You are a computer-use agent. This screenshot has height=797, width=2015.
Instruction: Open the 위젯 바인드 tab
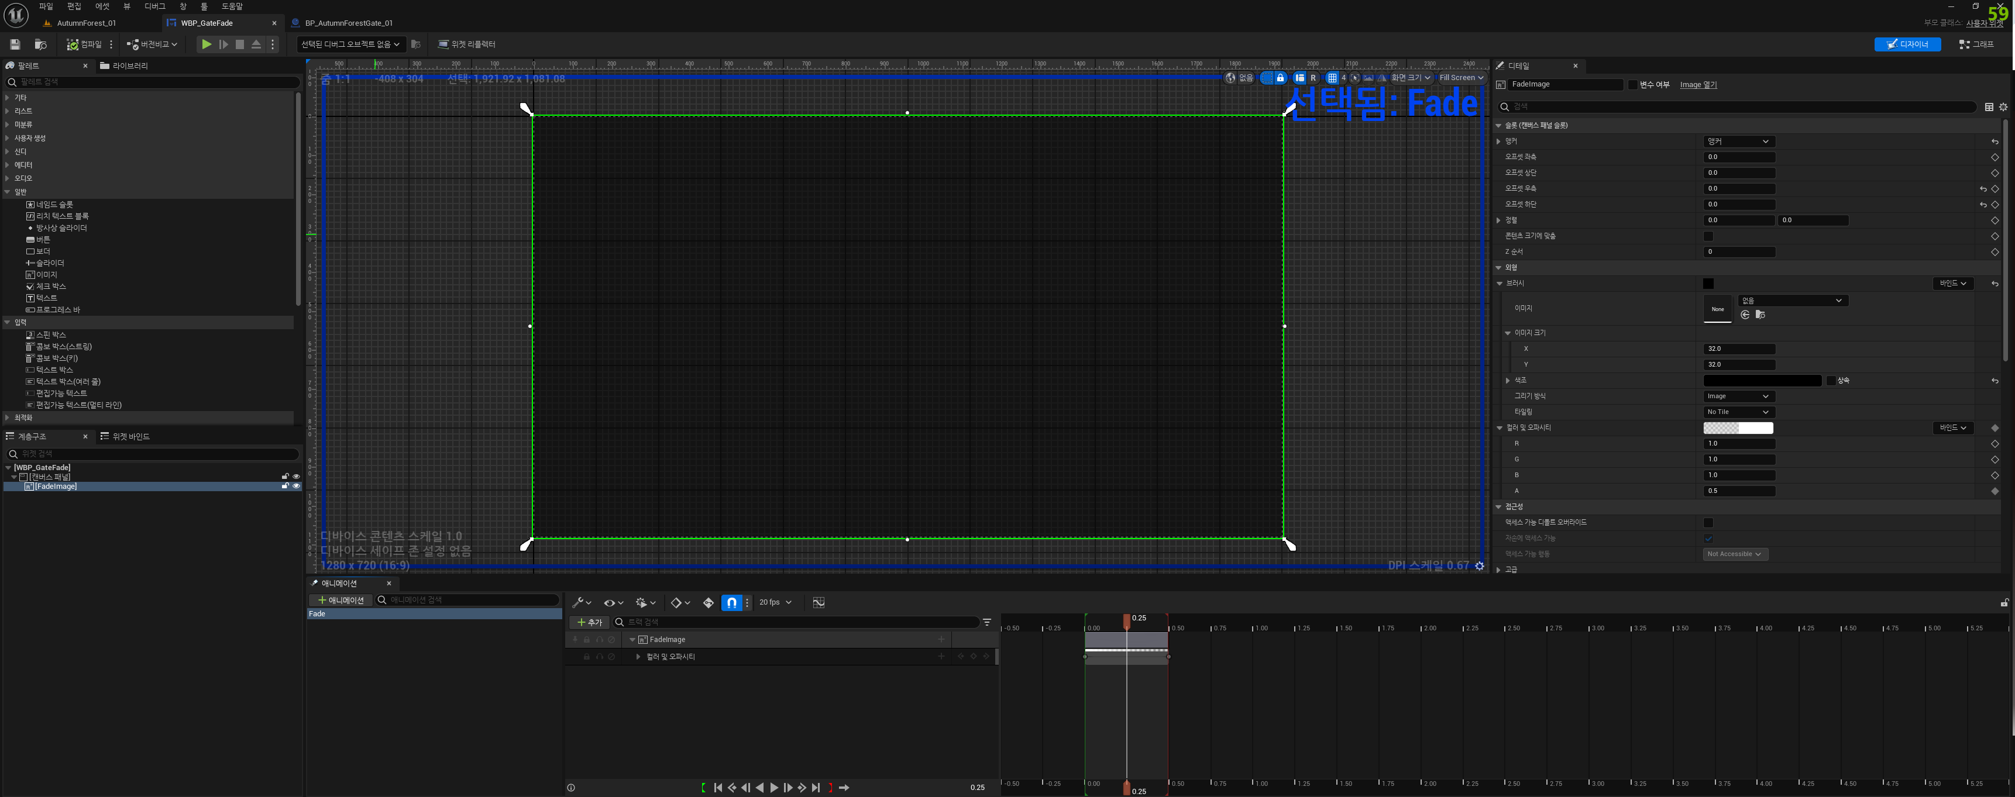(x=125, y=436)
